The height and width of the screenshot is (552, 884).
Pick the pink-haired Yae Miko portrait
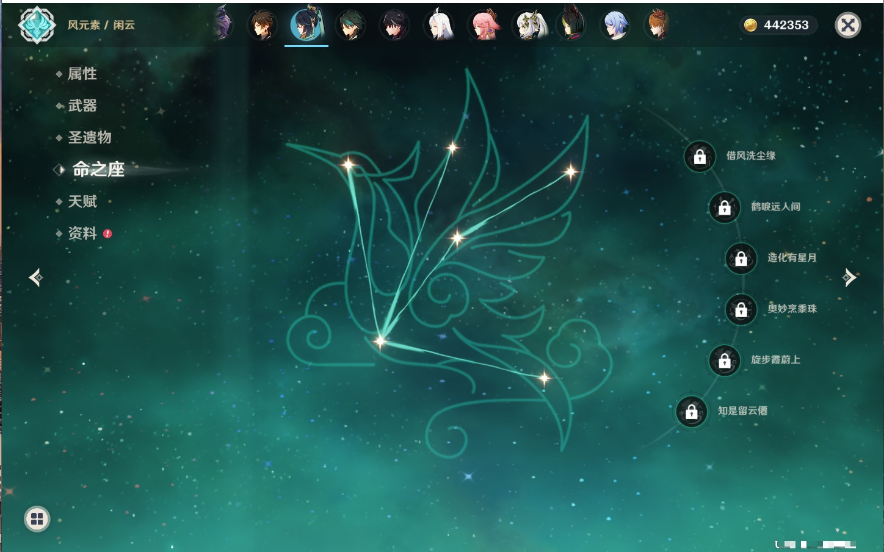point(484,25)
